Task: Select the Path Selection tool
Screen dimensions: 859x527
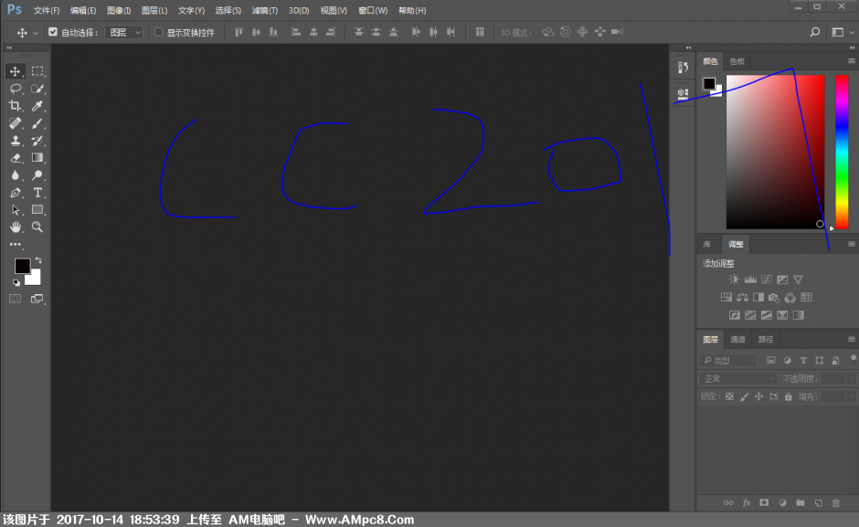Action: pos(15,210)
